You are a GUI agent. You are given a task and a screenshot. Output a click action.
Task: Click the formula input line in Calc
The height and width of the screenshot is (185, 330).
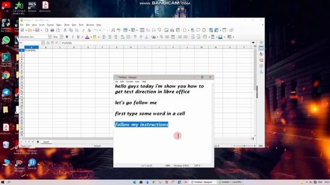pyautogui.click(x=156, y=43)
